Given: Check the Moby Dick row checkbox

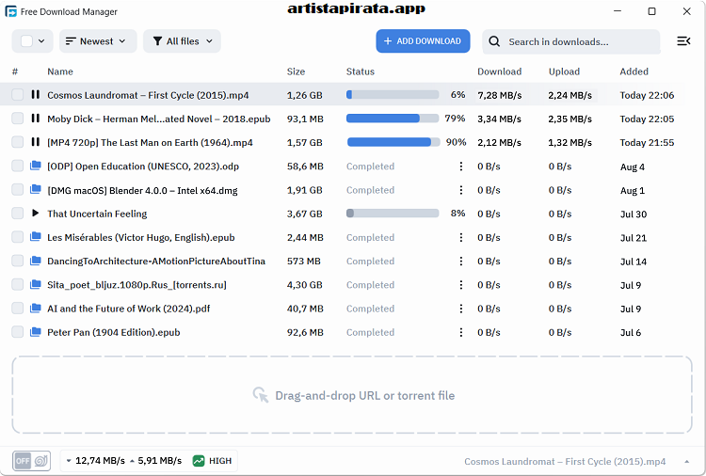Looking at the screenshot, I should tap(18, 119).
